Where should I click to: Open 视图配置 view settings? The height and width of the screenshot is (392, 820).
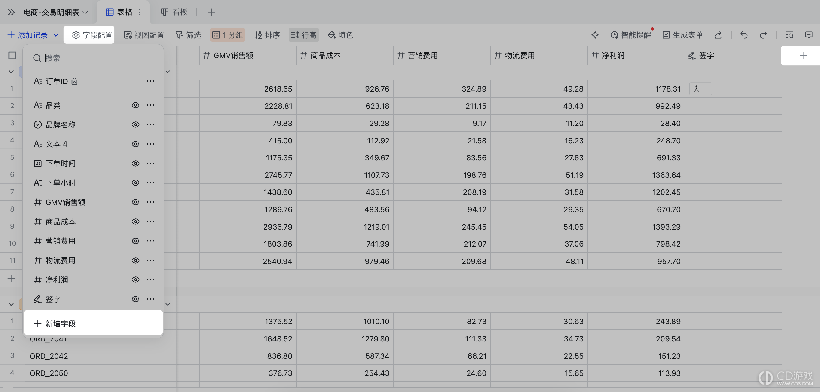point(144,35)
